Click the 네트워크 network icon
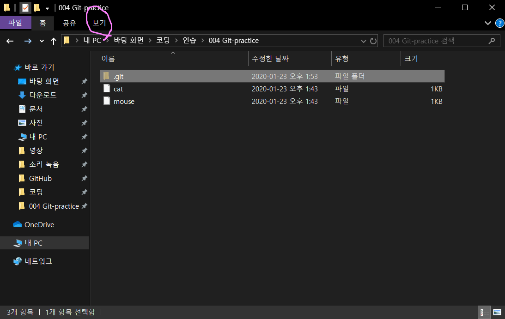The width and height of the screenshot is (505, 319). (18, 261)
